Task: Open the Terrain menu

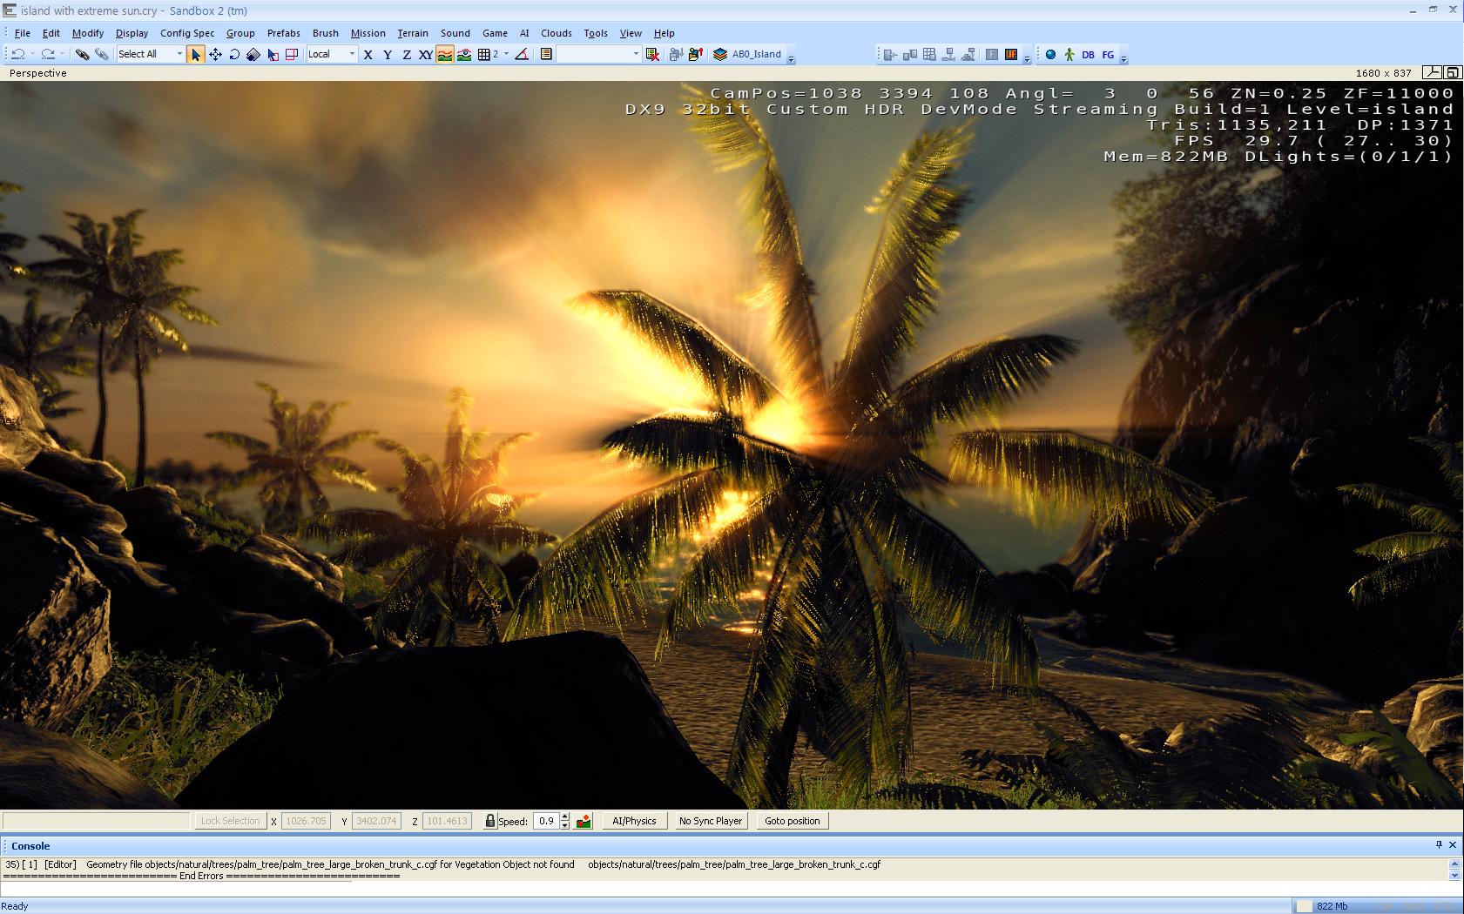Action: [x=413, y=33]
